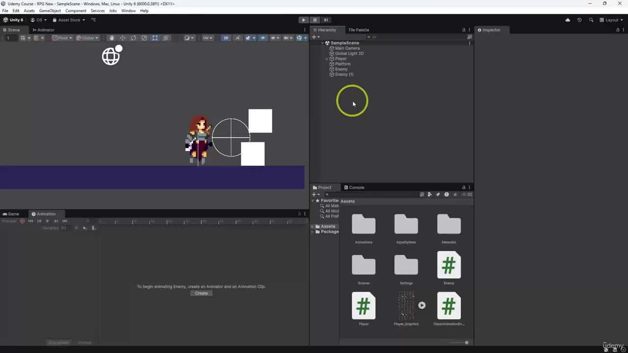
Task: Toggle animation record button
Action: [22, 221]
